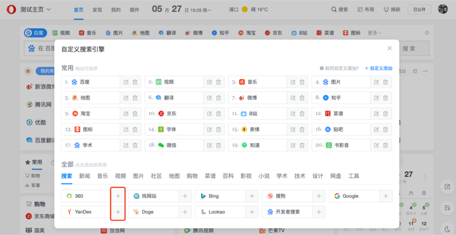Delete the 视频 search engine entry
Image resolution: width=456 pixels, height=235 pixels.
218,82
